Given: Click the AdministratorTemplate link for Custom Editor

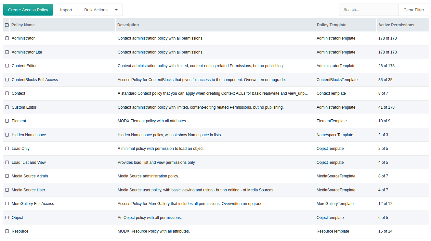Looking at the screenshot, I should point(336,107).
